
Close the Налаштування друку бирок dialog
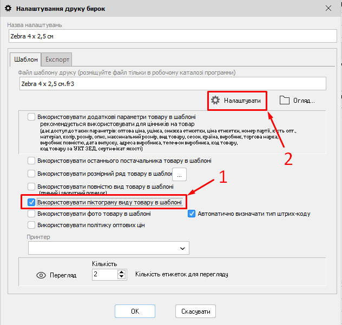click(327, 9)
